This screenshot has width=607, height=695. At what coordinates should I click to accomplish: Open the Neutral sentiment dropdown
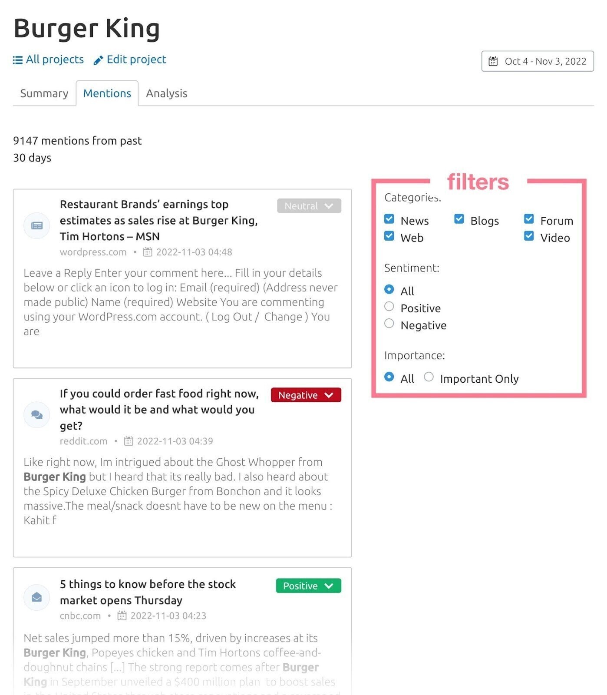pyautogui.click(x=309, y=206)
